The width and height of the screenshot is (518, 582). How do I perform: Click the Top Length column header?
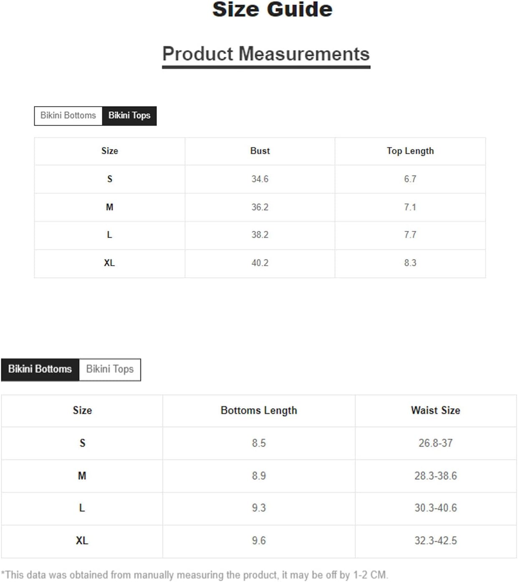pos(410,151)
